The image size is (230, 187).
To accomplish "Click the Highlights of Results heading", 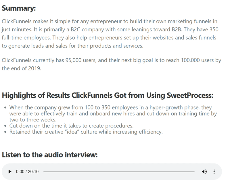I will (x=108, y=95).
